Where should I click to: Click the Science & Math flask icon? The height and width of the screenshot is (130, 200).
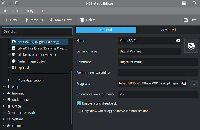tap(8, 113)
